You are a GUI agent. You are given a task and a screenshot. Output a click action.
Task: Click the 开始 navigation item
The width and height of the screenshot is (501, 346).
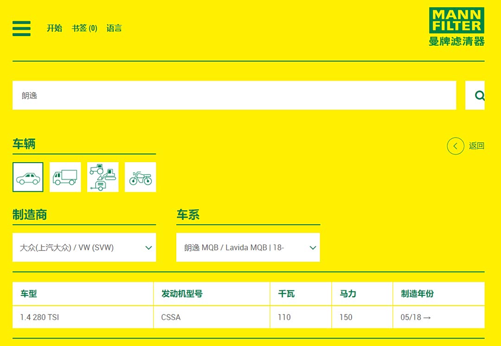coord(54,28)
